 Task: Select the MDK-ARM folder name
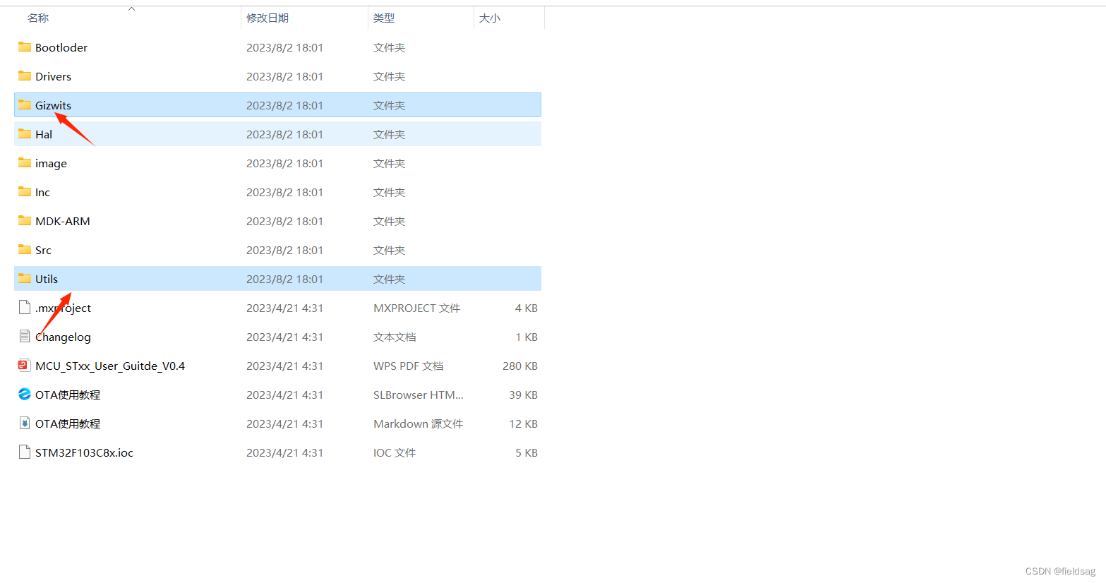(x=63, y=221)
